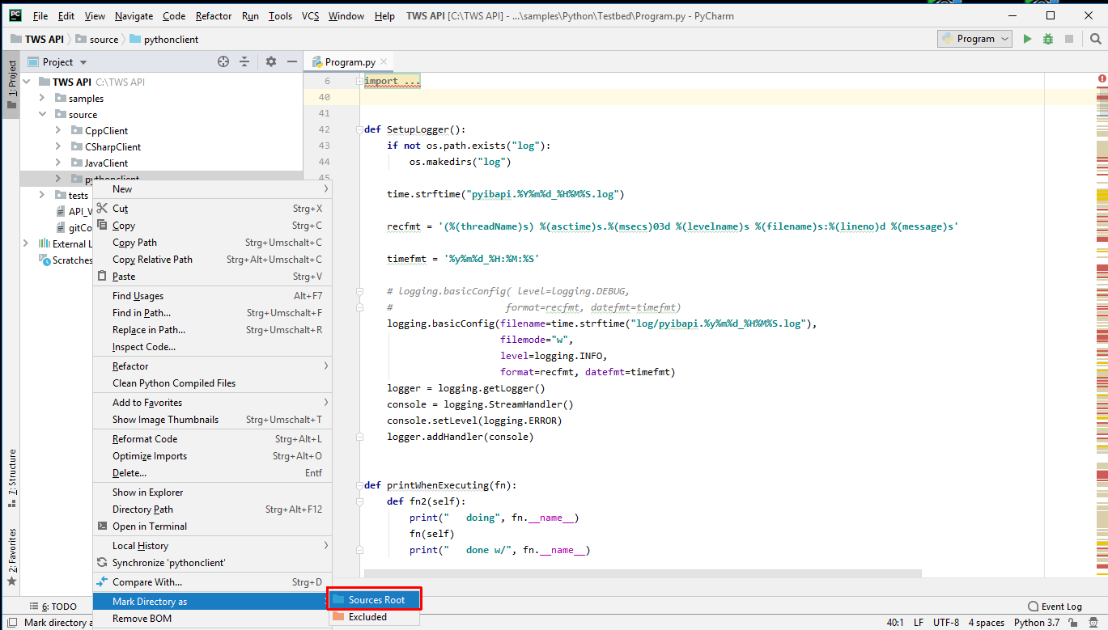
Task: Unfold the collapsed import block
Action: click(359, 81)
